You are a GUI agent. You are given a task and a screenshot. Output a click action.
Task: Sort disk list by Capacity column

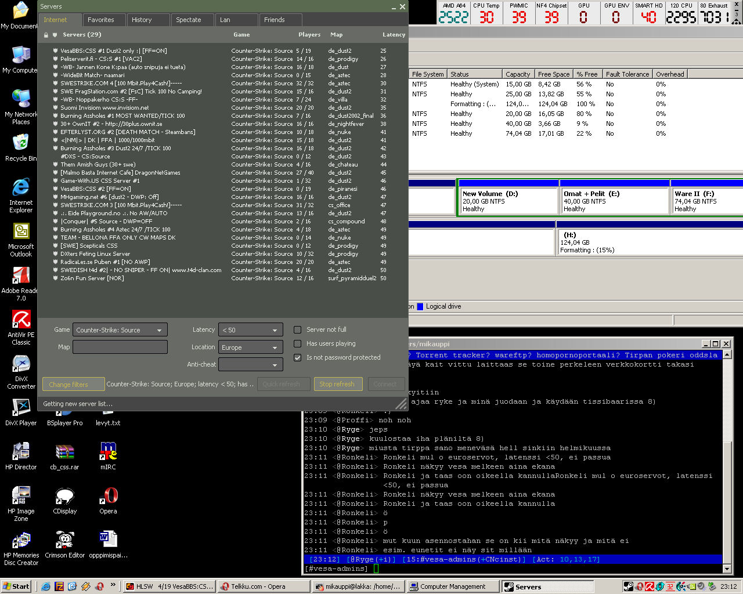coord(518,74)
